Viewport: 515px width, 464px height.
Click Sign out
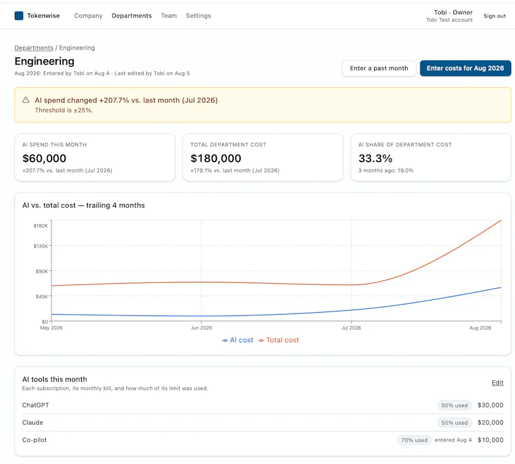tap(494, 15)
